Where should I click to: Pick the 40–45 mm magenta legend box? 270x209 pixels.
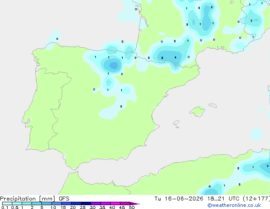tap(115, 203)
